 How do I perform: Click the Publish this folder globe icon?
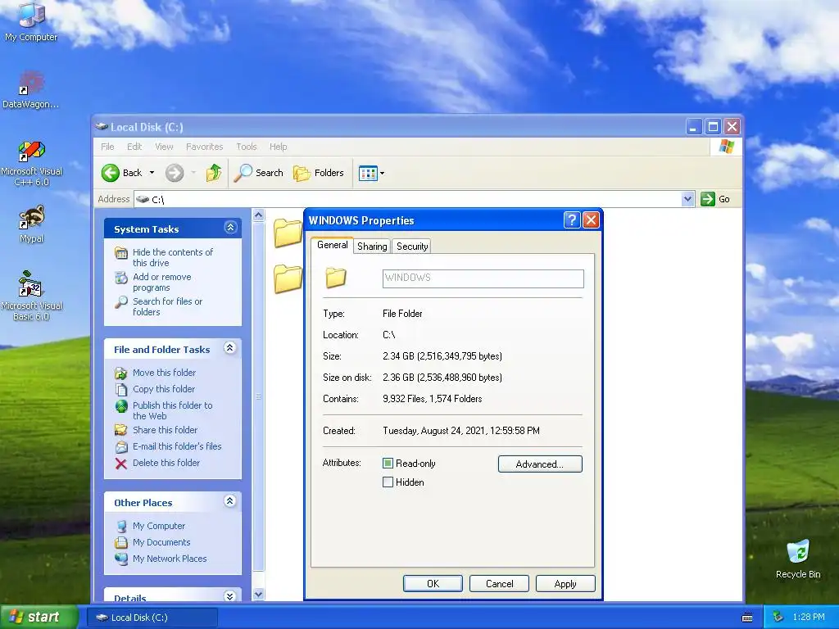[121, 406]
